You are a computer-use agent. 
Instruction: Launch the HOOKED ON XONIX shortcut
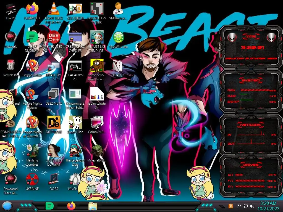click(x=97, y=13)
